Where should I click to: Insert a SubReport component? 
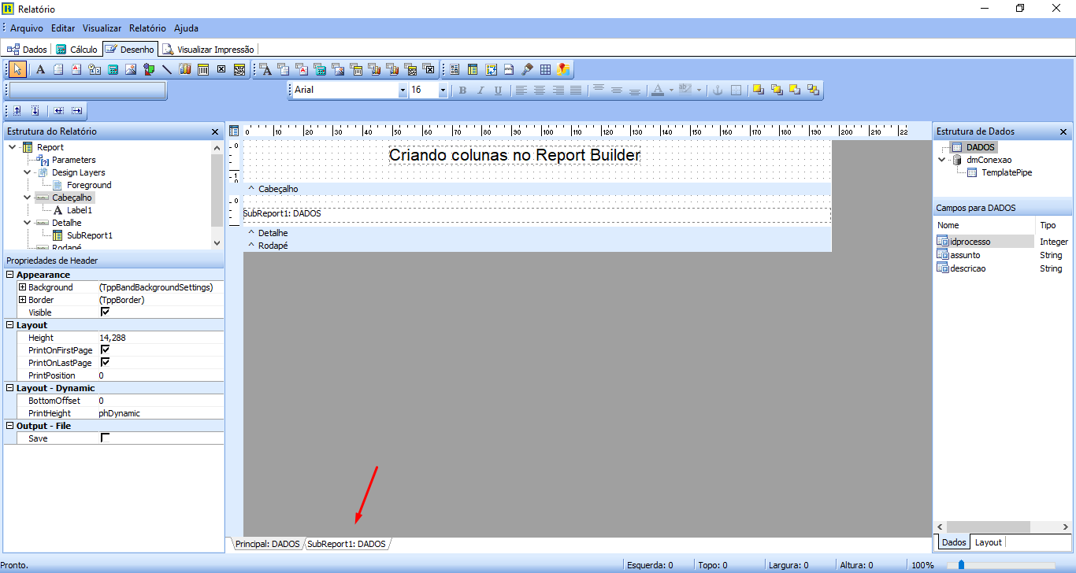[473, 69]
